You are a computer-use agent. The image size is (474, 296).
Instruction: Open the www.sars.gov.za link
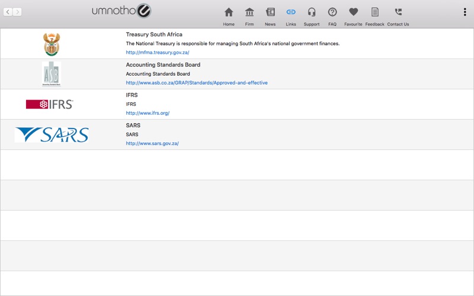click(x=152, y=143)
